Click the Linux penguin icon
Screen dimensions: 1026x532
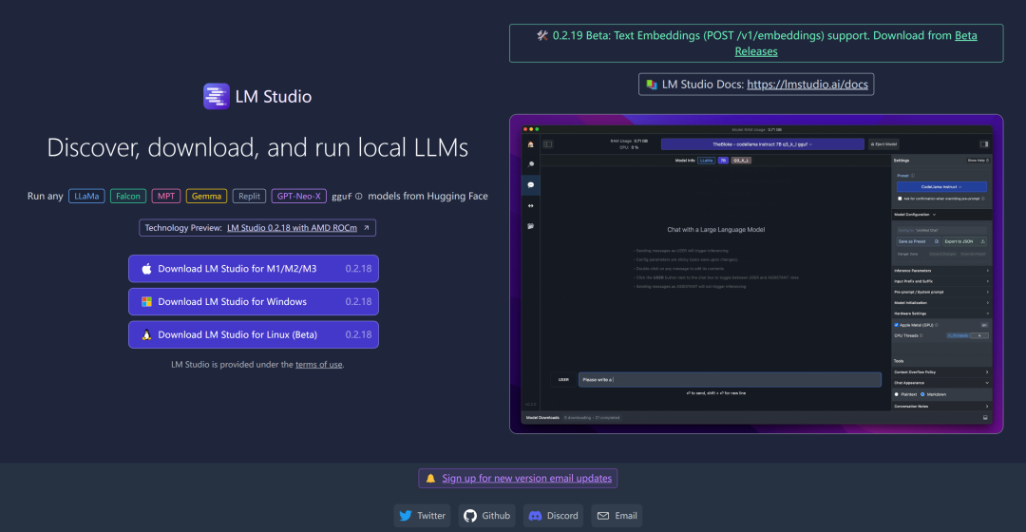tap(146, 334)
